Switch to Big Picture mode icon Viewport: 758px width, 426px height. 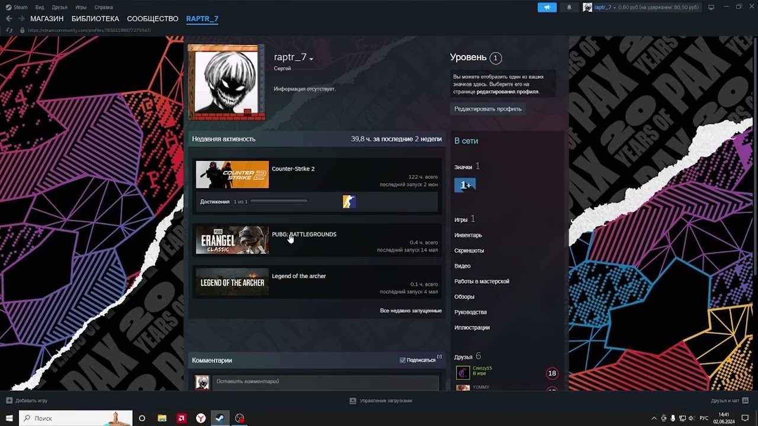711,7
